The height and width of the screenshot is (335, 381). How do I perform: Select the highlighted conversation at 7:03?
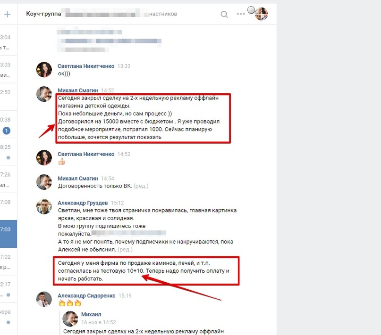tap(8, 234)
